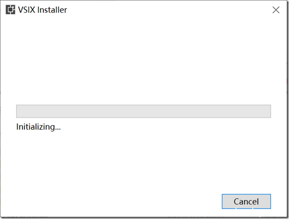Click the left end of progress bar
Image resolution: width=289 pixels, height=219 pixels.
[19, 111]
